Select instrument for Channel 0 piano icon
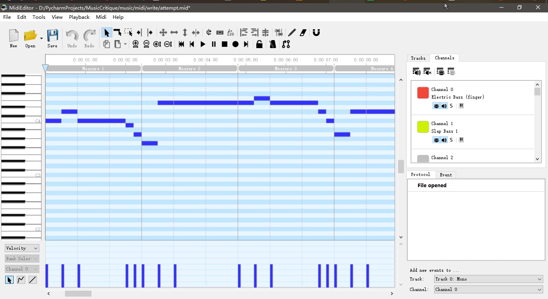The image size is (548, 299). [461, 106]
